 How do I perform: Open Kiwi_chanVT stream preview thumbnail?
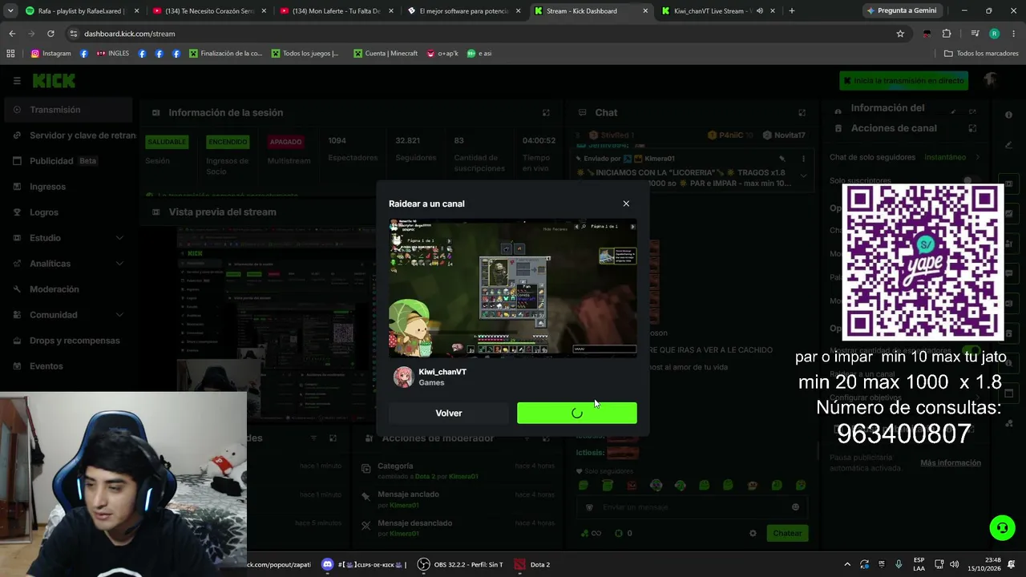coord(513,288)
